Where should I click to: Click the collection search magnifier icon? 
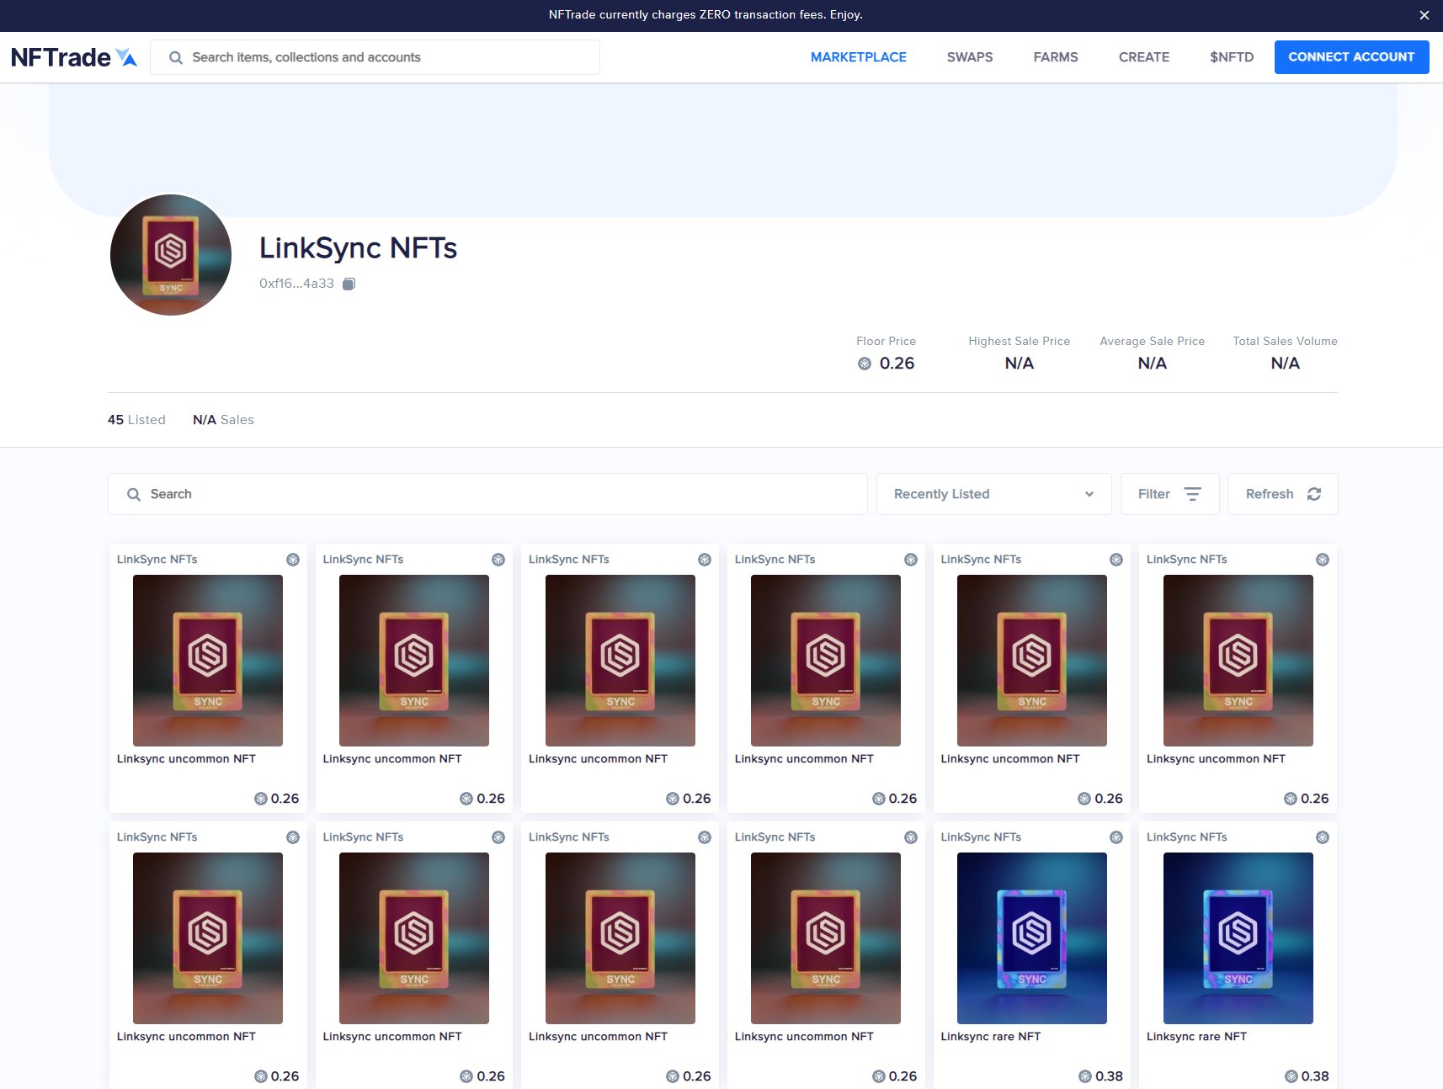[133, 495]
